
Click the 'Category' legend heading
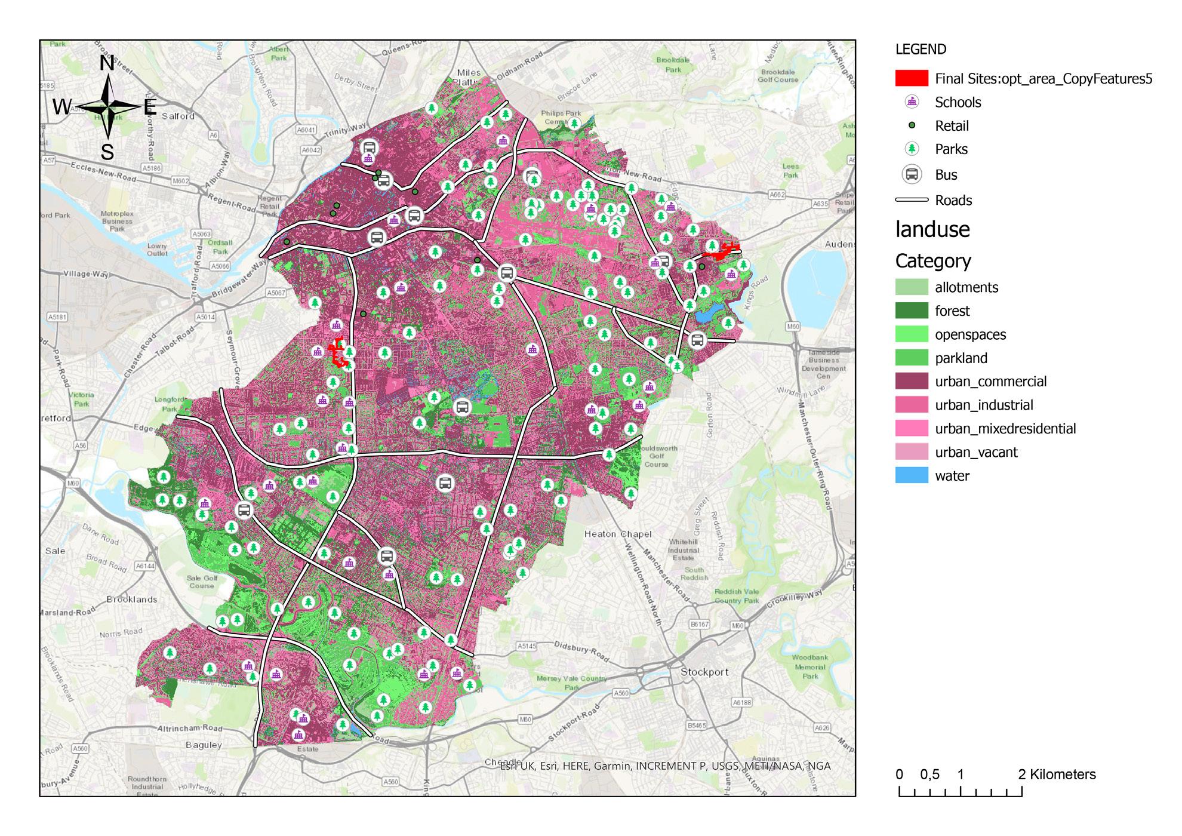[x=933, y=261]
